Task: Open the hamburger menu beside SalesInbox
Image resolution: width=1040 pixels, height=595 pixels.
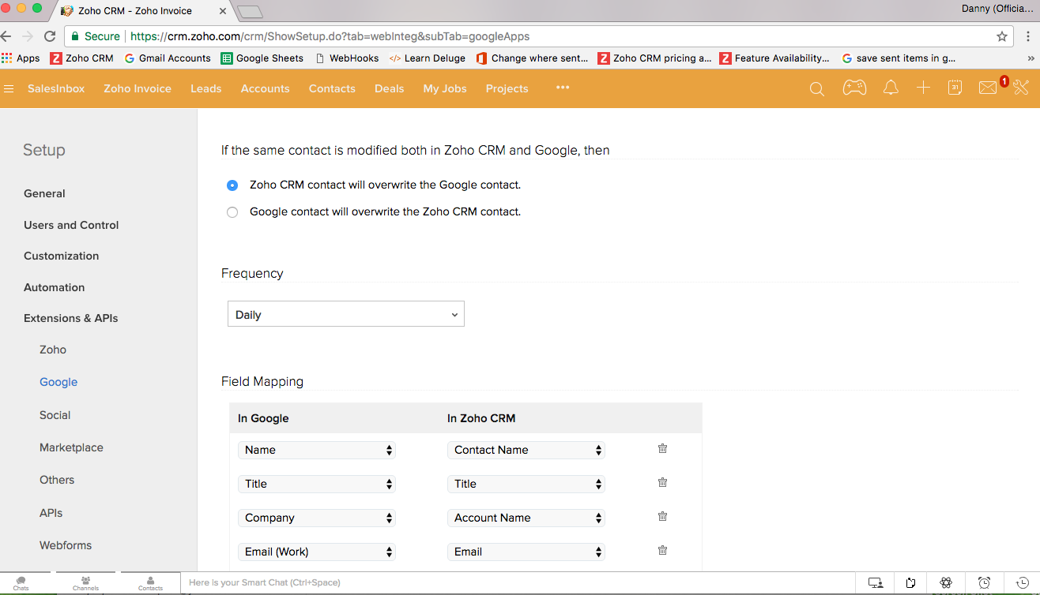Action: point(9,89)
